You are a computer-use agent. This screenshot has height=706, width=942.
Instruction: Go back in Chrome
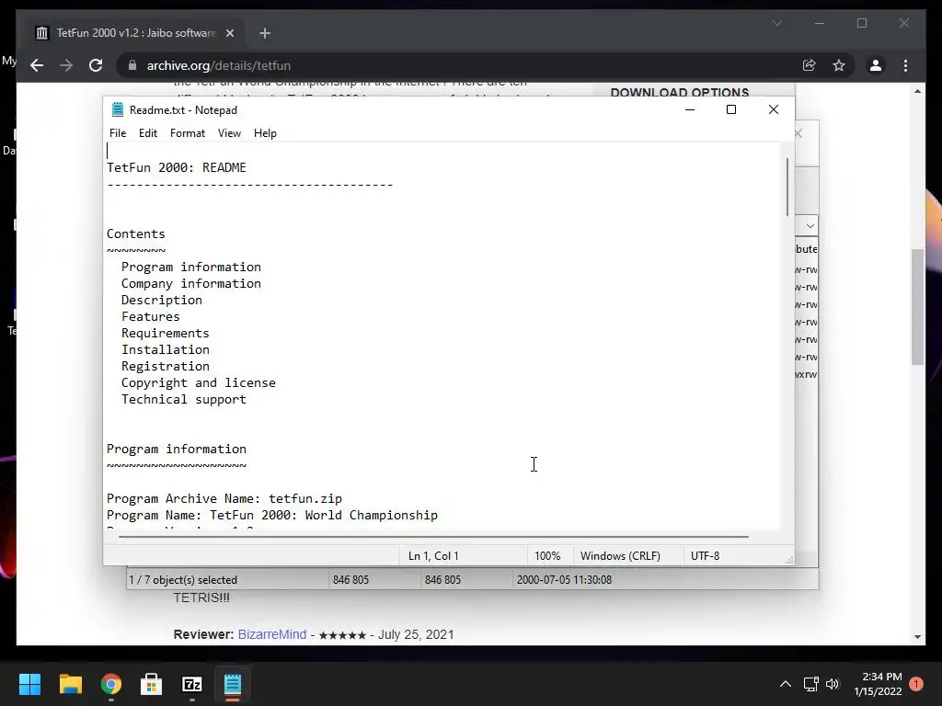coord(37,65)
